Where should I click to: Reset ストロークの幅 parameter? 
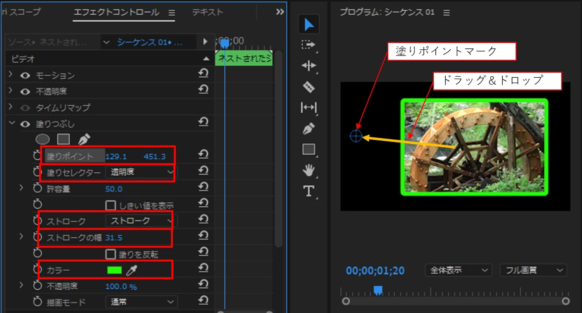click(203, 235)
